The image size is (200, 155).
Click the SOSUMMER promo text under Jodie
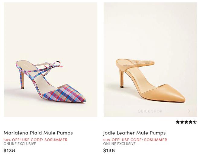135,140
